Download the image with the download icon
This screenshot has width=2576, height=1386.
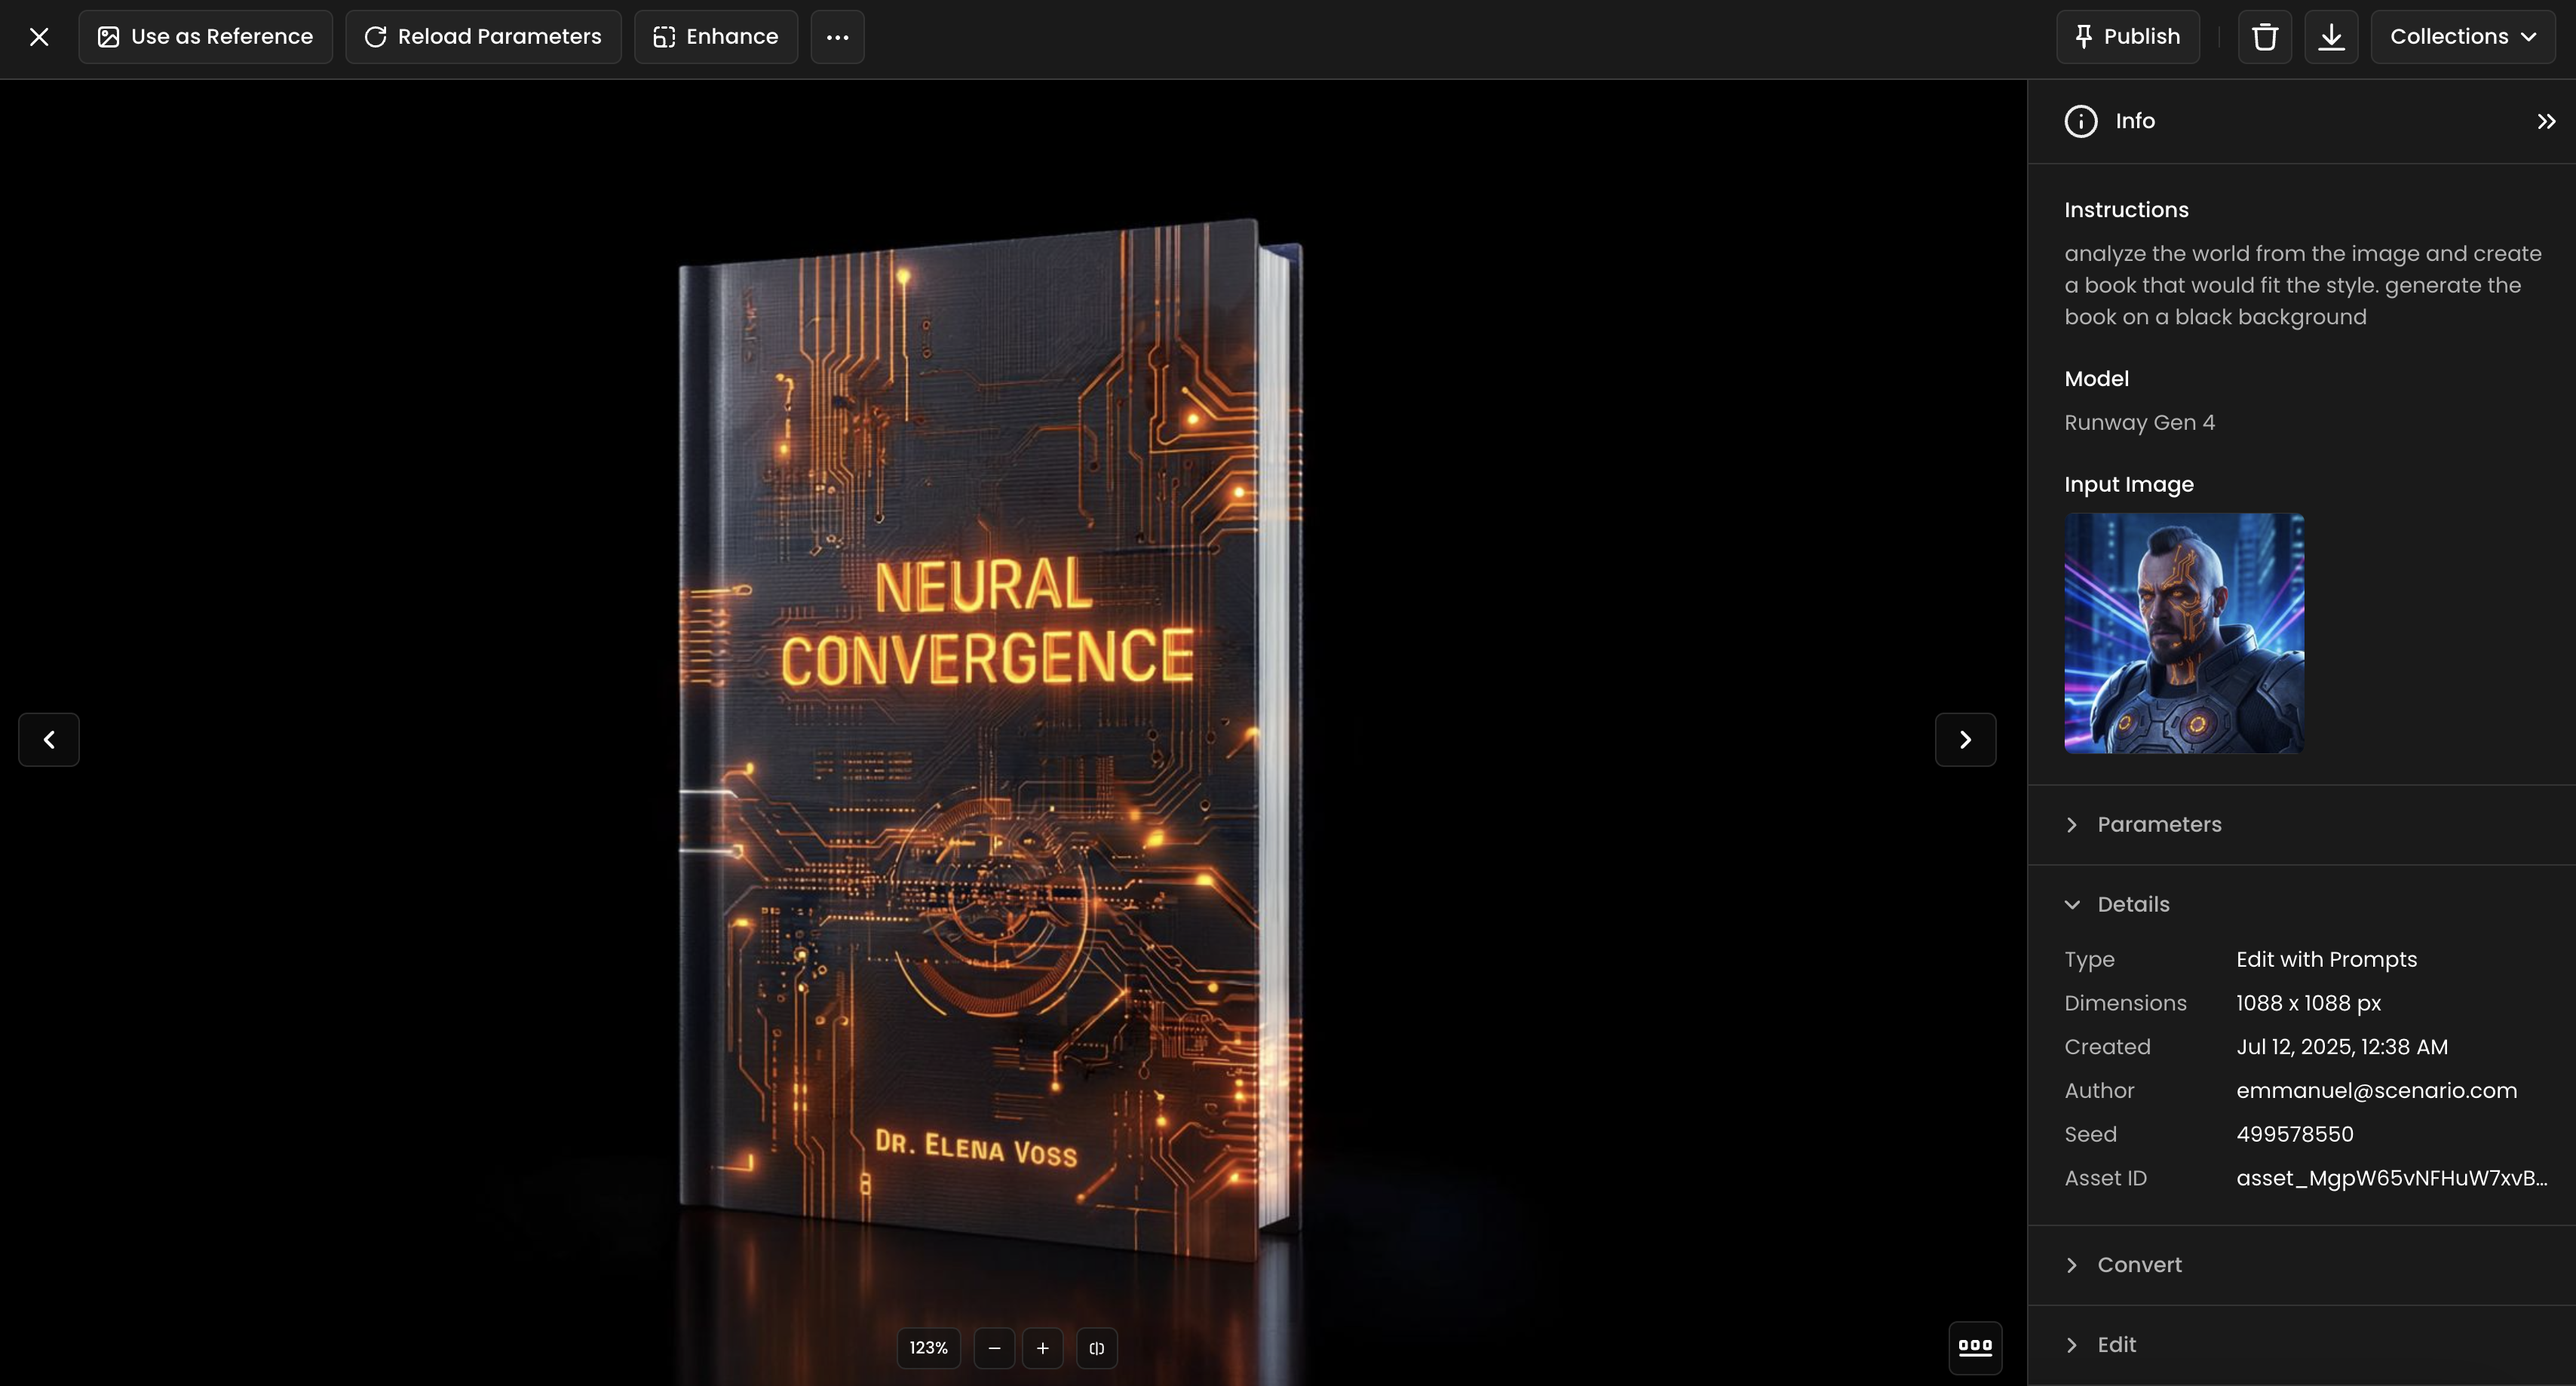(x=2331, y=37)
